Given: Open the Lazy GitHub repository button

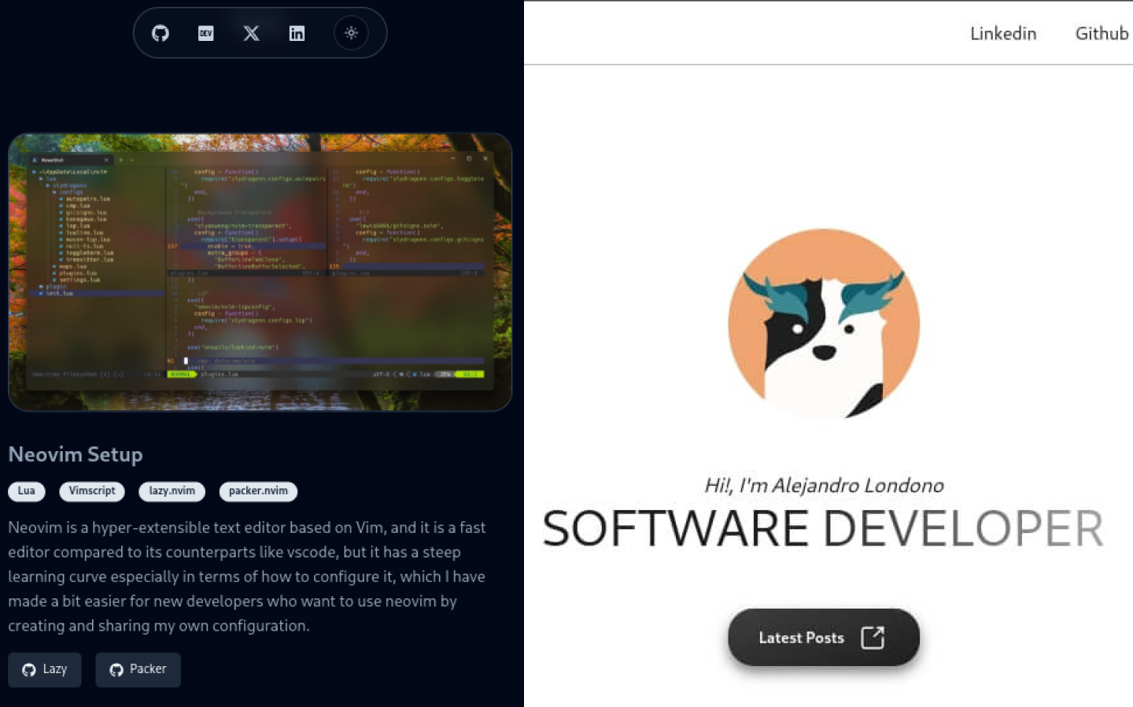Looking at the screenshot, I should pyautogui.click(x=45, y=669).
